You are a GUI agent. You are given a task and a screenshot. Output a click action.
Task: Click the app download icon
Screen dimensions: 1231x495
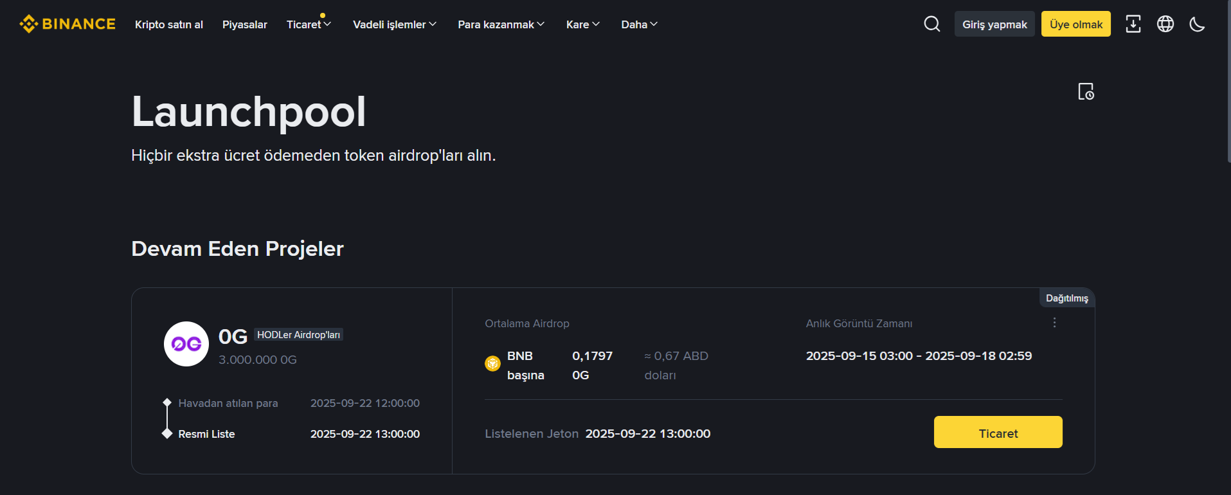(x=1133, y=24)
